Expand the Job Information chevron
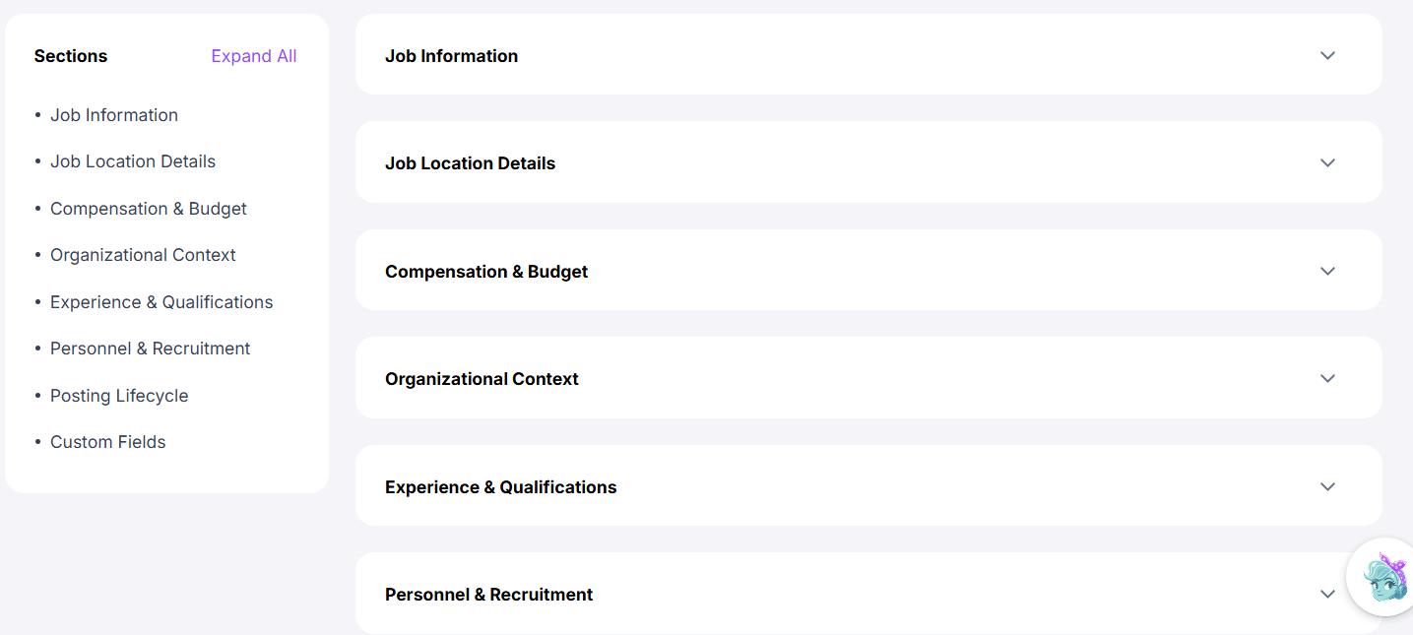The height and width of the screenshot is (635, 1413). (1327, 55)
